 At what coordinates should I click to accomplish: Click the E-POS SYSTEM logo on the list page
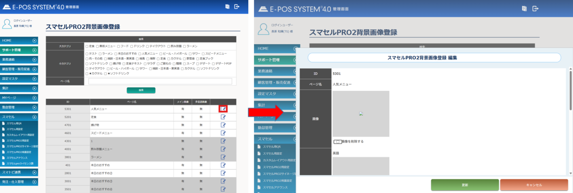point(33,7)
